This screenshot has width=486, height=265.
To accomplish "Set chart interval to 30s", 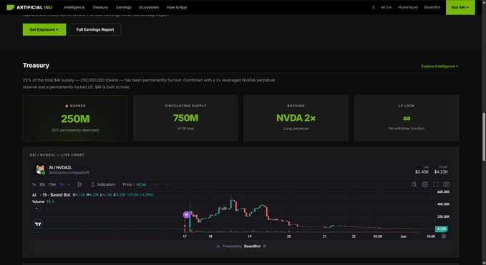I will tap(42, 184).
